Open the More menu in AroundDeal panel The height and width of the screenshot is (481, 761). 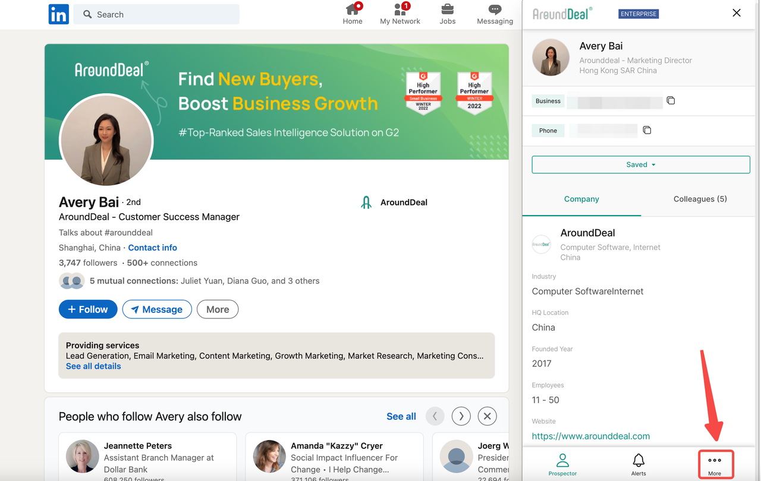click(x=715, y=464)
